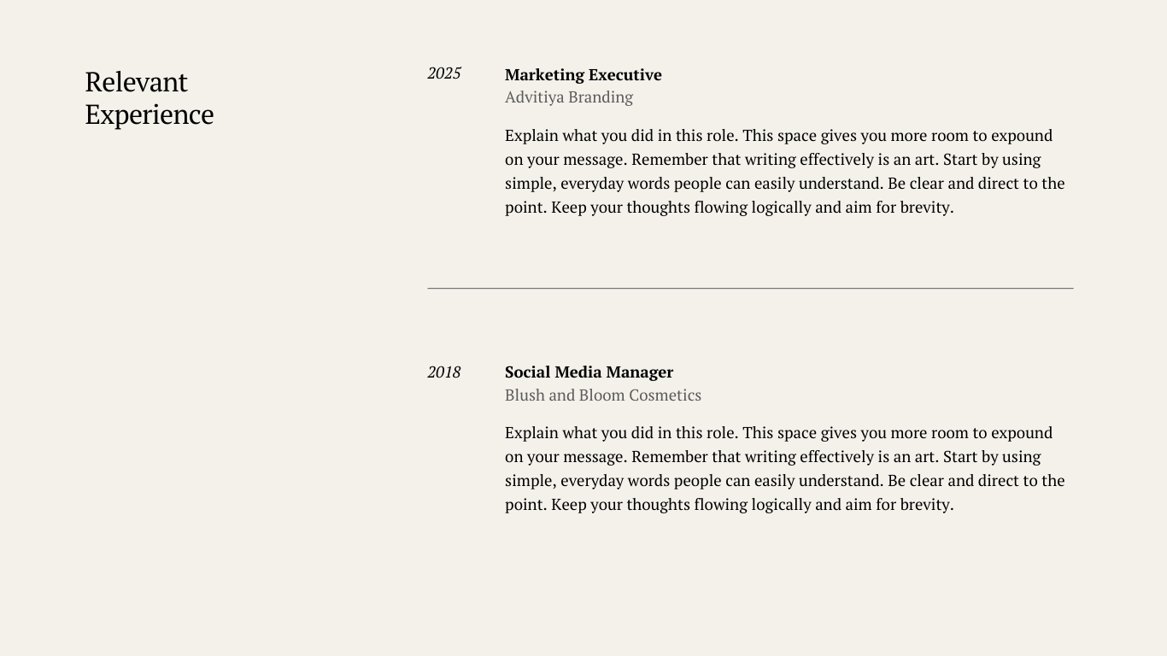Select the Social Media Manager title
The height and width of the screenshot is (656, 1167).
589,372
